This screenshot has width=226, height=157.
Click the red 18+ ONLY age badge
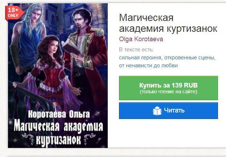click(14, 13)
